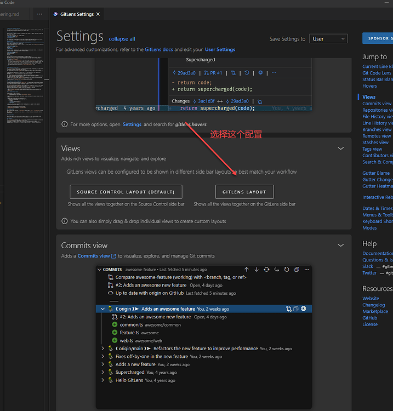Open the GitHub resource link
The height and width of the screenshot is (411, 393).
pyautogui.click(x=370, y=318)
